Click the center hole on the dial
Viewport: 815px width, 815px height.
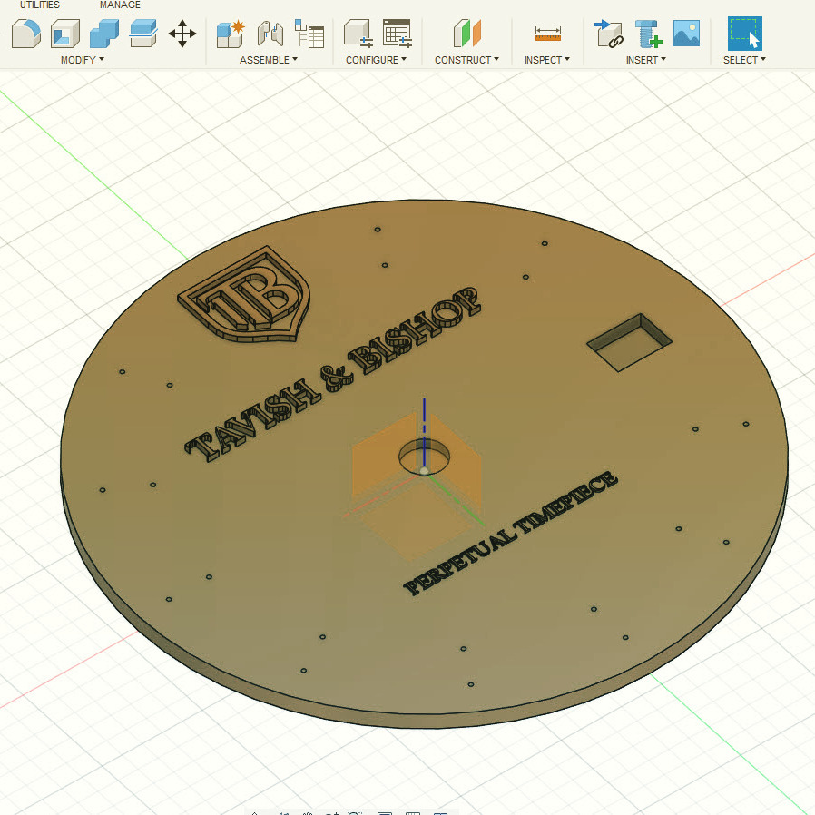coord(424,455)
